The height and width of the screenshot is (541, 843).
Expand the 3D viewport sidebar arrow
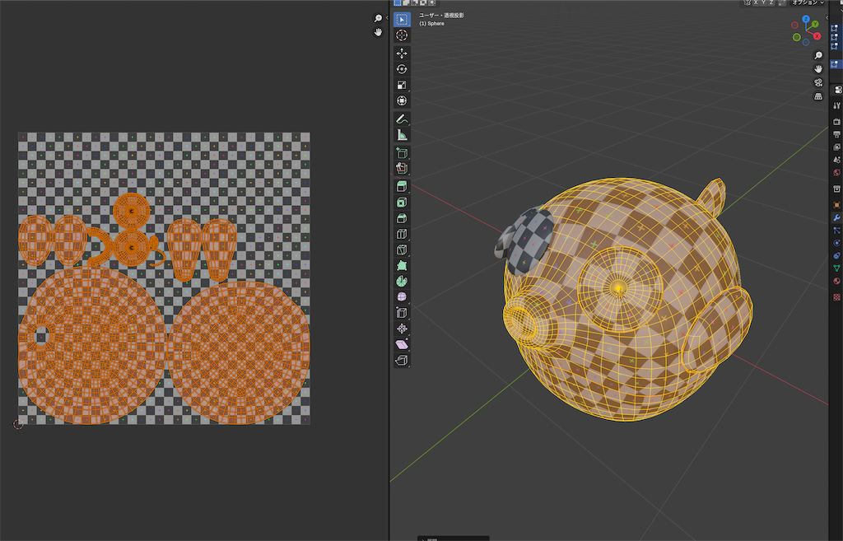[827, 18]
